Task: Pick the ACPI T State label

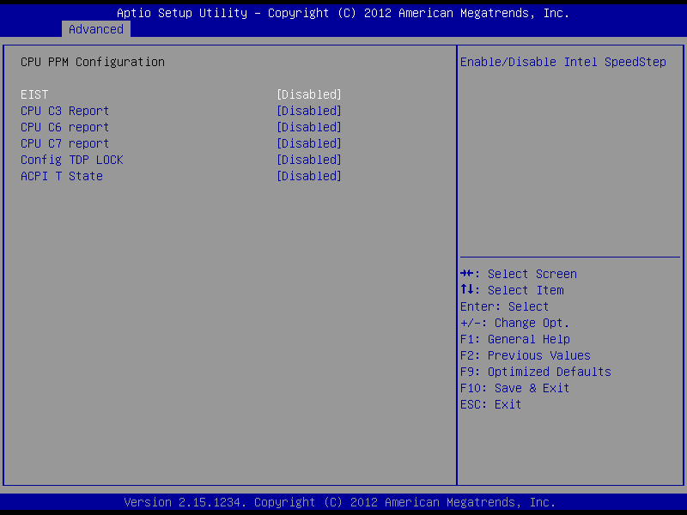Action: point(62,176)
